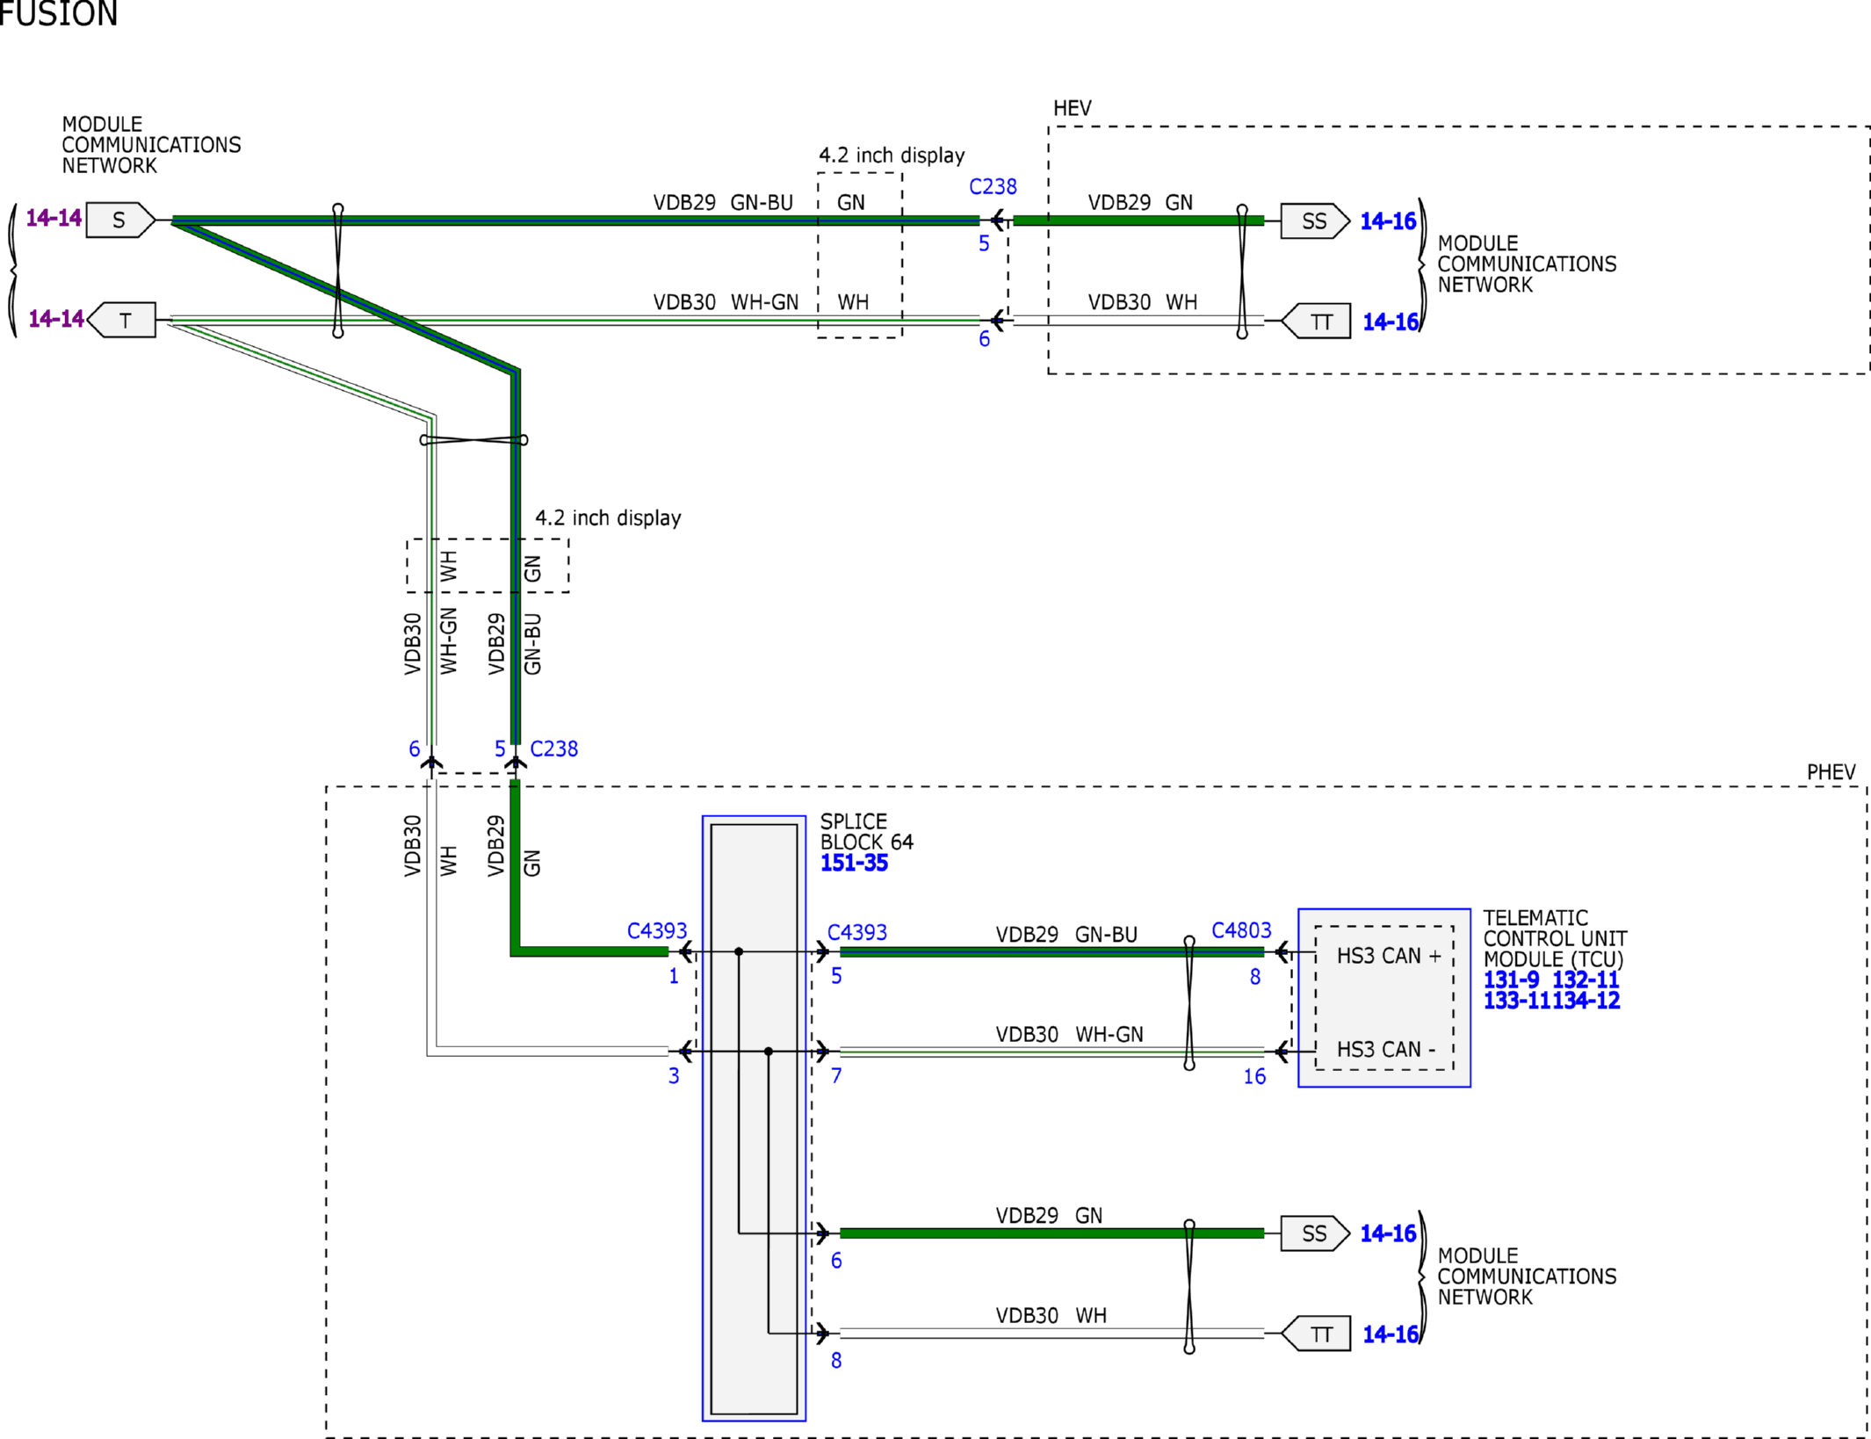Select the Telematic Control Unit module box
The height and width of the screenshot is (1439, 1871).
coord(1384,998)
